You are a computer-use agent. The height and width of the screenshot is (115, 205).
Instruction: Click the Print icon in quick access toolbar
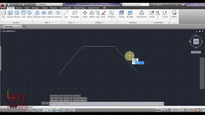click(23, 4)
